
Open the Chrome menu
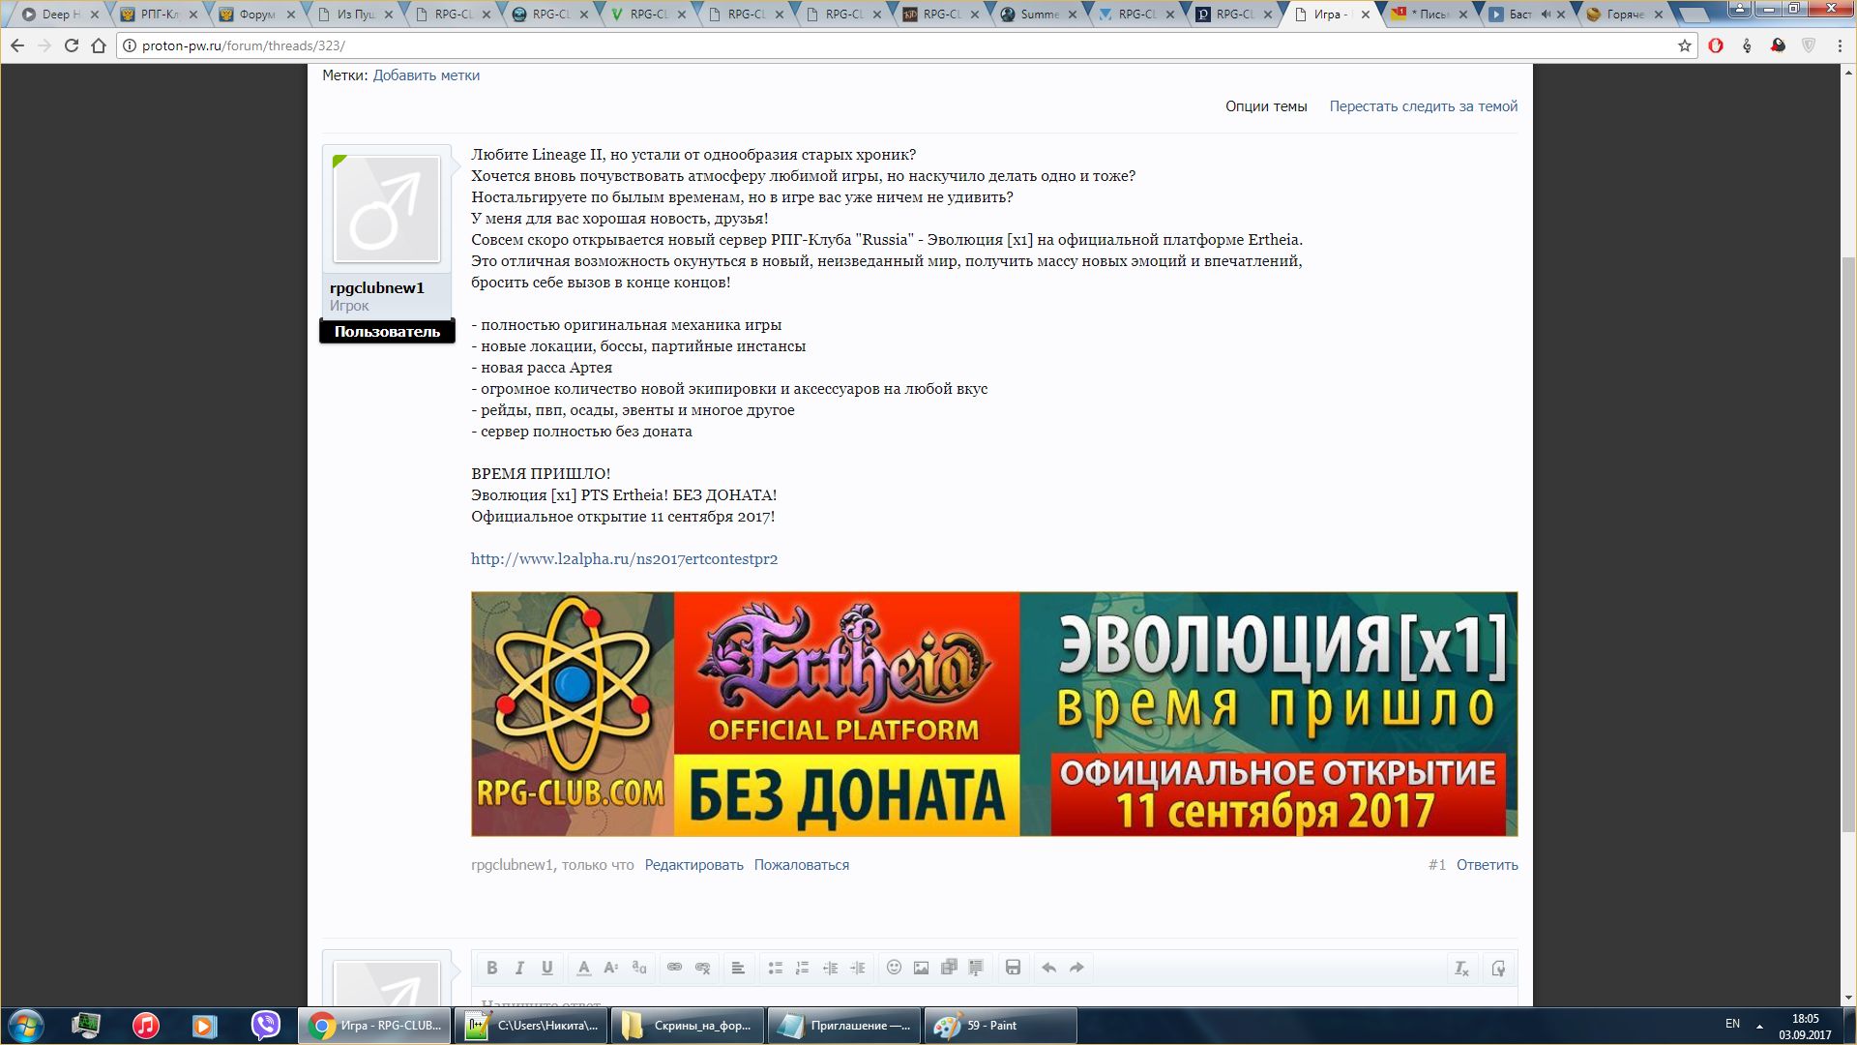(1839, 45)
